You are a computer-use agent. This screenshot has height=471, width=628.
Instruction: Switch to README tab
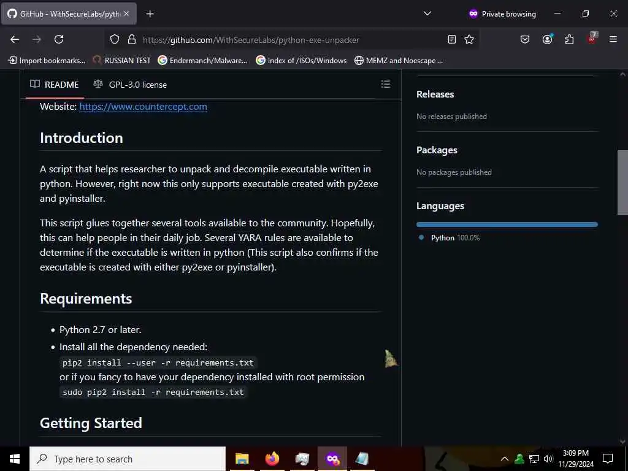click(x=55, y=85)
